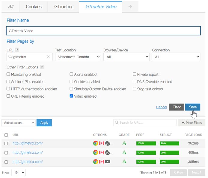Open the Select action dropdown
208x178 pixels.
[19, 123]
